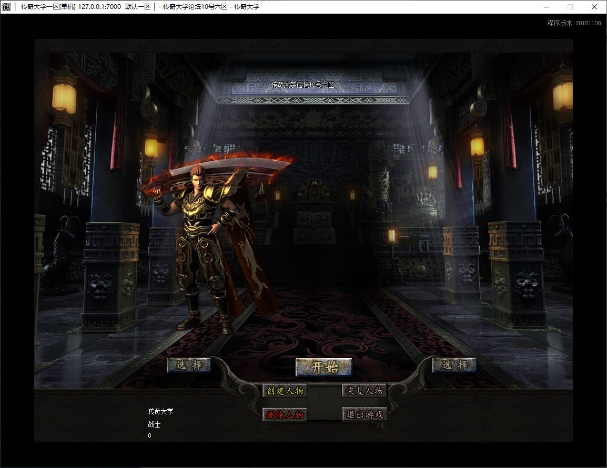Minimize the game window

pyautogui.click(x=546, y=7)
